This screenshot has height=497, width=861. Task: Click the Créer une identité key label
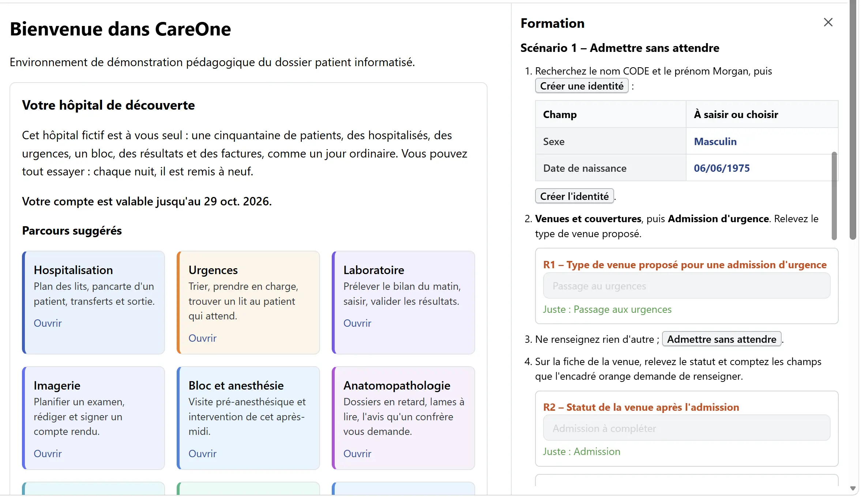pos(582,86)
